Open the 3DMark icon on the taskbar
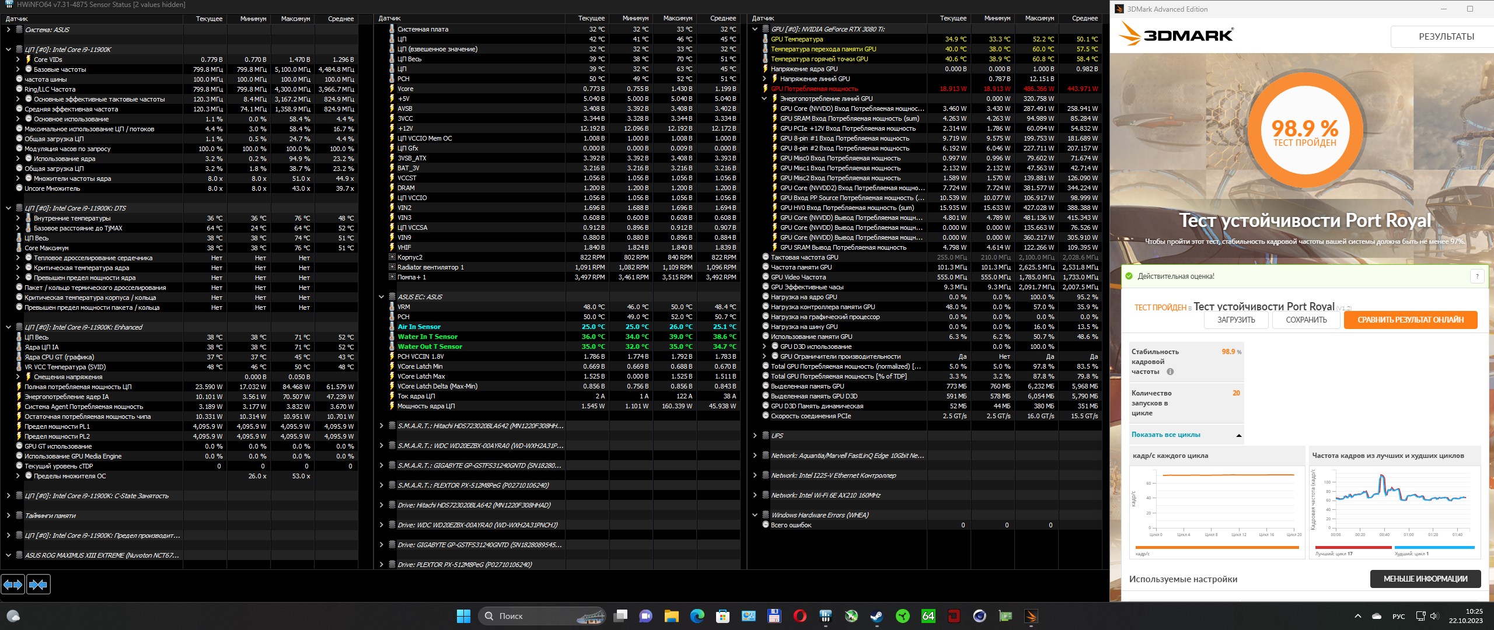The image size is (1494, 630). coord(1031,616)
